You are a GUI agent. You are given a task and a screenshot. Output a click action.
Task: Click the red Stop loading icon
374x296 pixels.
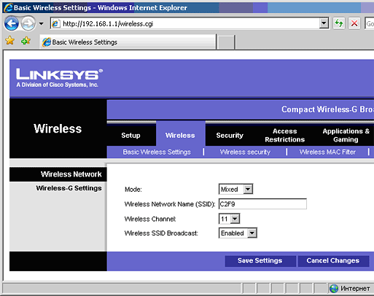pyautogui.click(x=354, y=23)
